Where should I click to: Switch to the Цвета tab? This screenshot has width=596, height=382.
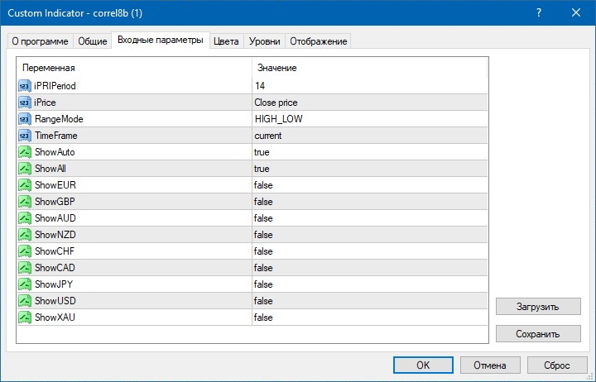[x=226, y=41]
